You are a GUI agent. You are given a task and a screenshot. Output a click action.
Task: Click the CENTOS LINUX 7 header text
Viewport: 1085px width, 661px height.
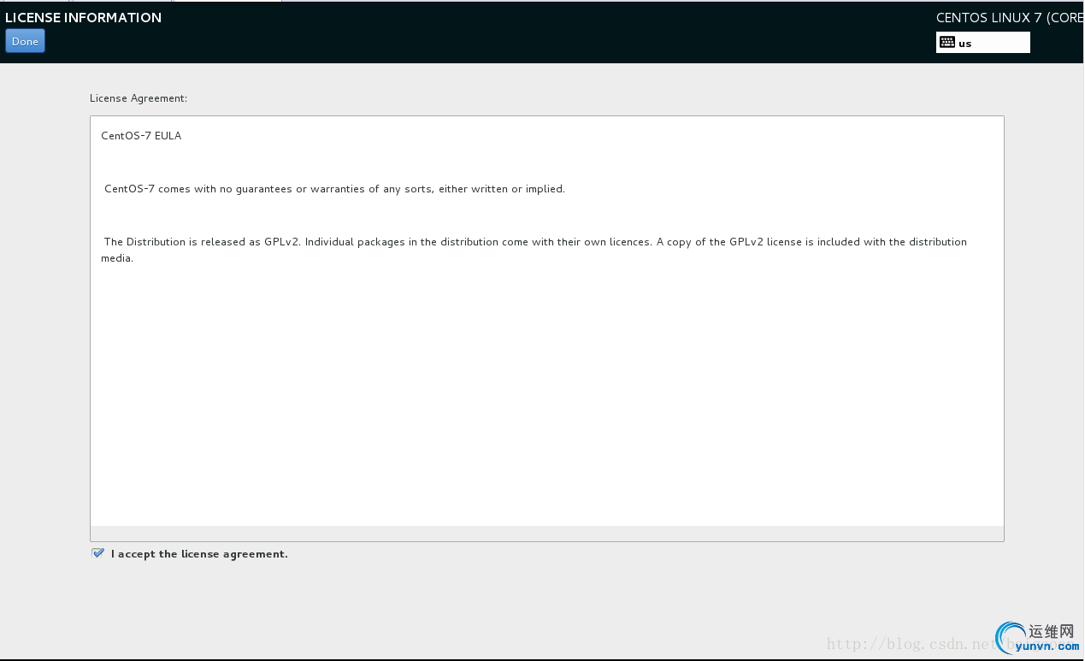(x=1010, y=17)
